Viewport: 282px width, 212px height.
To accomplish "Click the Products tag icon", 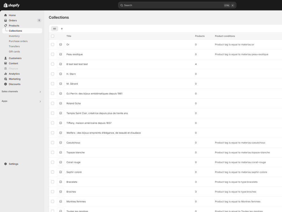I will tap(6, 26).
